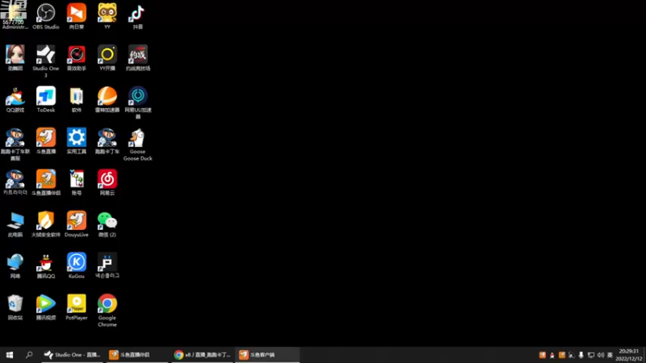Open the 实用工具 gear icon
This screenshot has width=646, height=363.
pyautogui.click(x=77, y=140)
